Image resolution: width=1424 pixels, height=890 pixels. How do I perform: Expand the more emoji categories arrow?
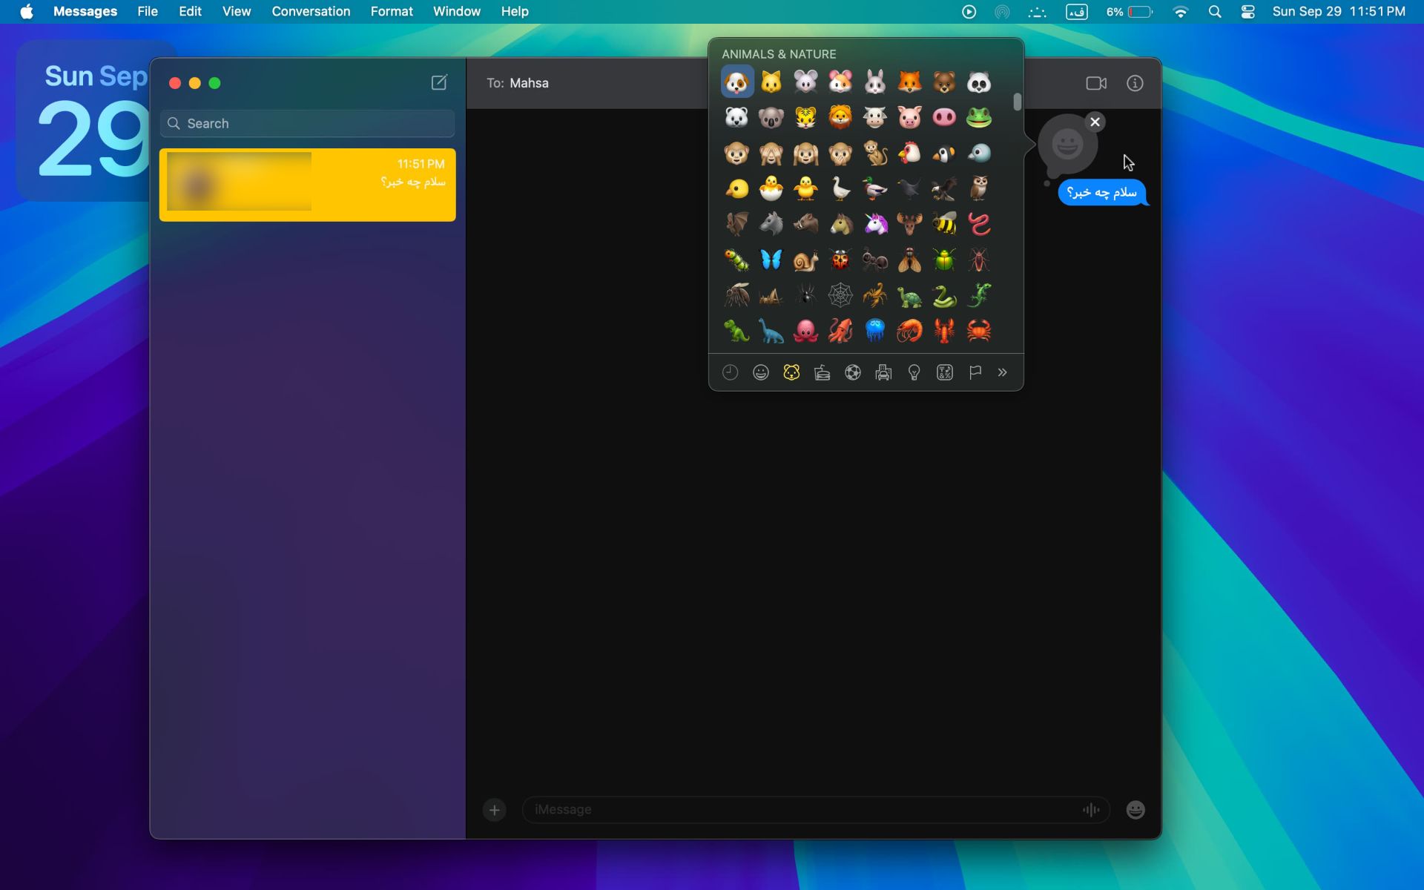[x=1003, y=372]
